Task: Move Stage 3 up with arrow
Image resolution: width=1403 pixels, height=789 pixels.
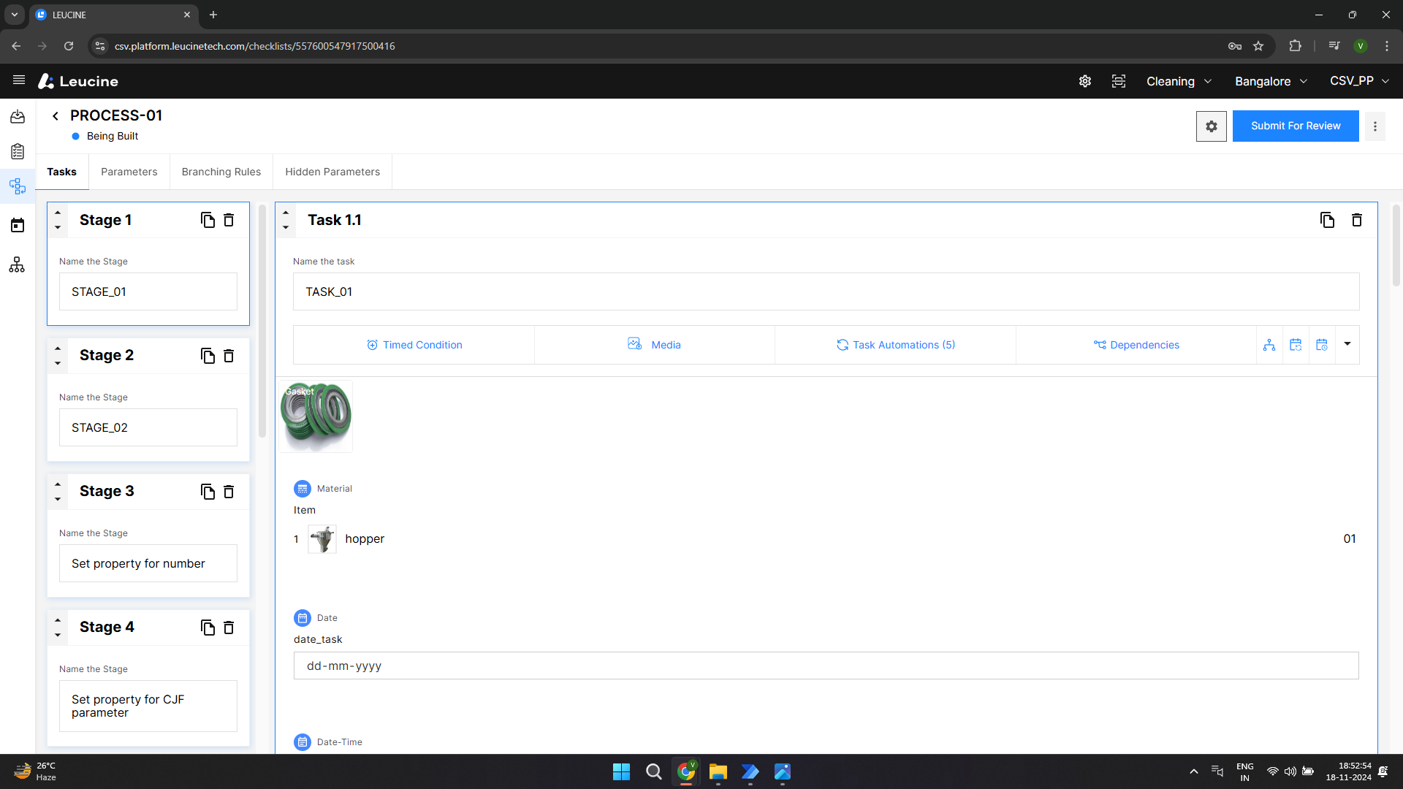Action: coord(58,484)
